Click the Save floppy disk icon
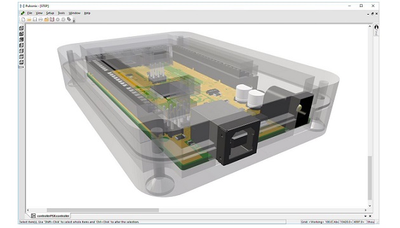Viewport: 400px width, 228px height. click(35, 20)
